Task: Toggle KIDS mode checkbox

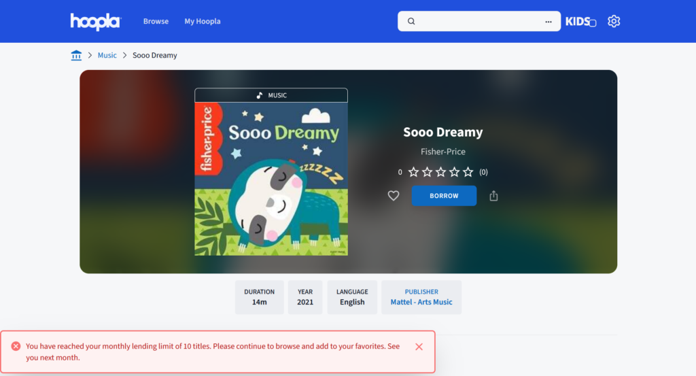Action: click(593, 23)
